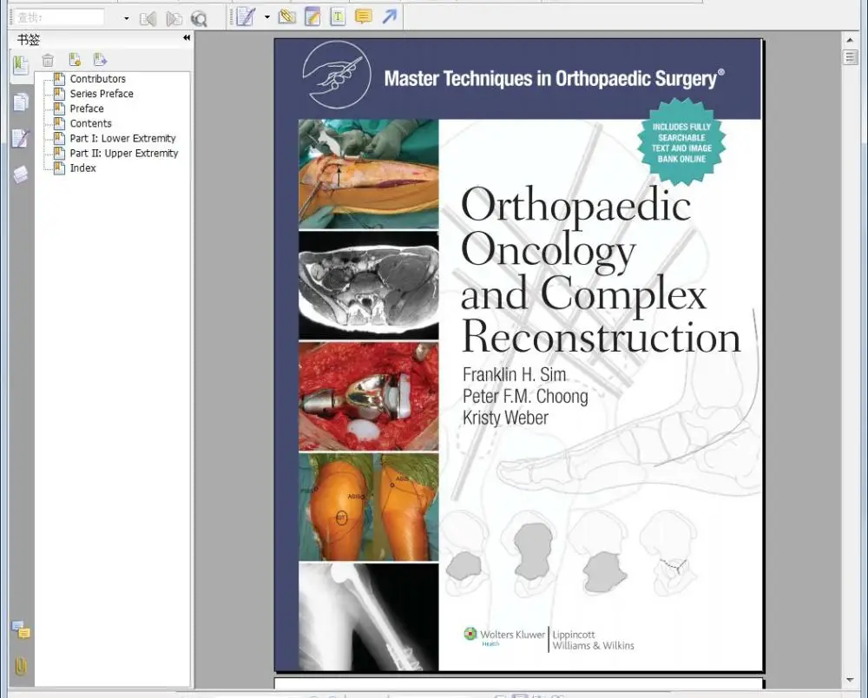Click the bookmark export arrow icon
Image resolution: width=868 pixels, height=698 pixels.
pos(100,59)
